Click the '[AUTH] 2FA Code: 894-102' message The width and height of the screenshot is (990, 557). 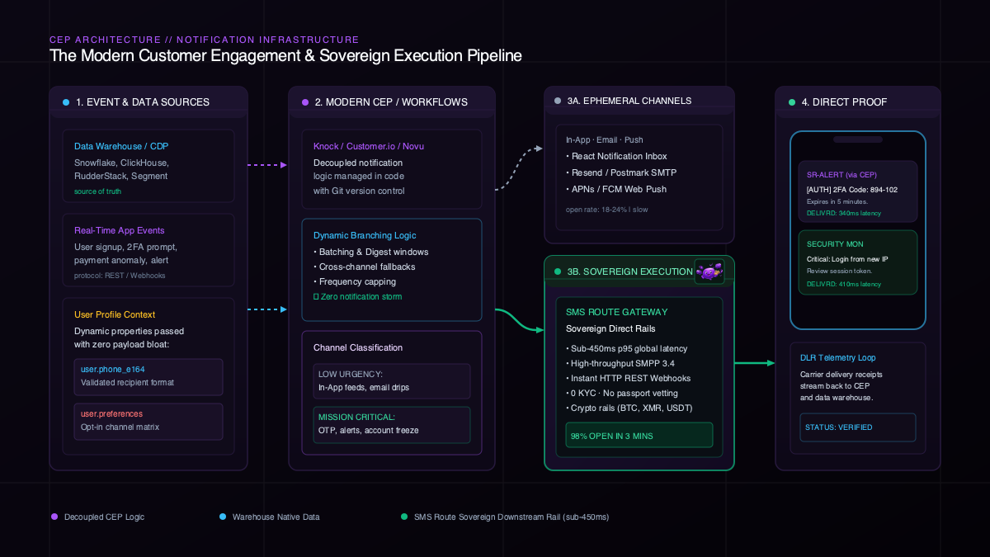pyautogui.click(x=852, y=189)
